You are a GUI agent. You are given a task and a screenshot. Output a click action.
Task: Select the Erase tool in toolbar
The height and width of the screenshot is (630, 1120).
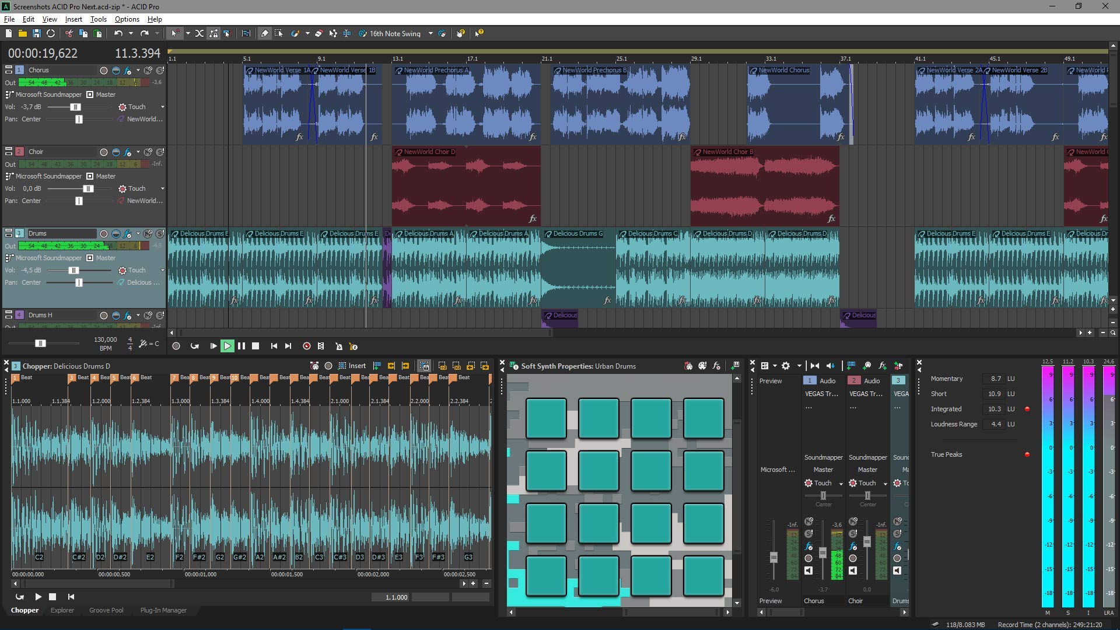coord(318,33)
